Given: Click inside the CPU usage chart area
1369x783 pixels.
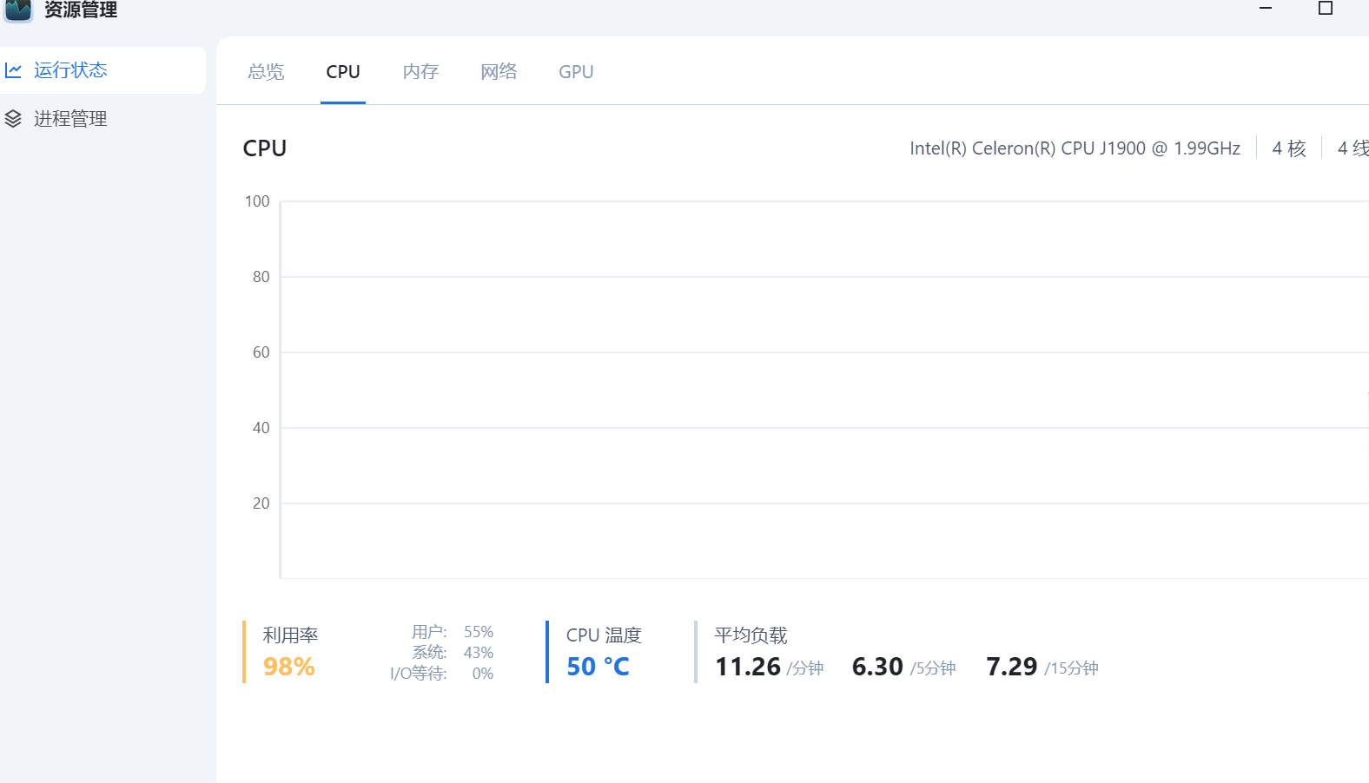Looking at the screenshot, I should point(817,391).
